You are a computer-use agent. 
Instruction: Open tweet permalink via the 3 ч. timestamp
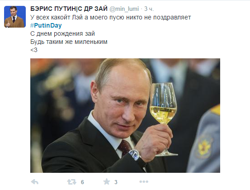pos(149,9)
